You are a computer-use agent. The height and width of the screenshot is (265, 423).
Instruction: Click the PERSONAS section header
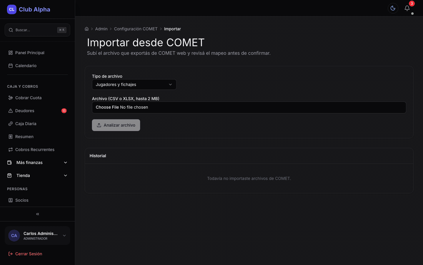pyautogui.click(x=17, y=189)
